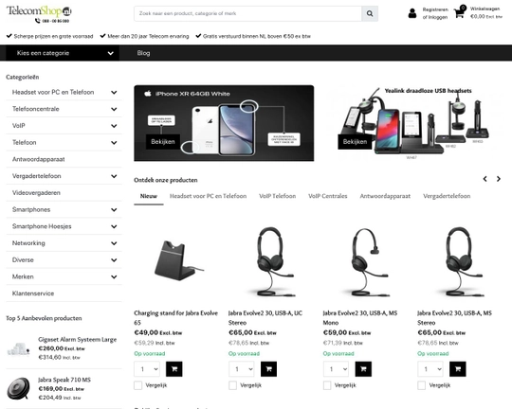Open quantity dropdown for Evolve2 30 UC Stereo
The width and height of the screenshot is (512, 409).
coord(242,369)
